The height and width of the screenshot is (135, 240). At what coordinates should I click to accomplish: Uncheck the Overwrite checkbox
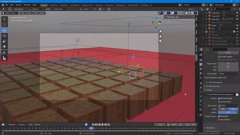[x=219, y=116]
